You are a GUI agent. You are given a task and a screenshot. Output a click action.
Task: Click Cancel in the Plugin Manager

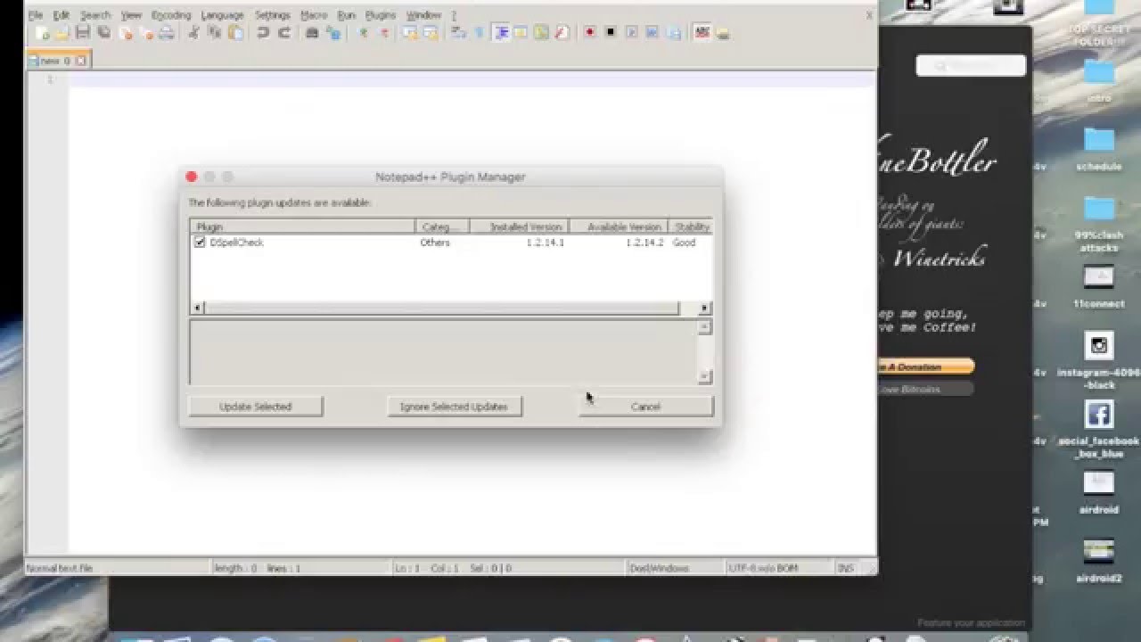click(645, 407)
